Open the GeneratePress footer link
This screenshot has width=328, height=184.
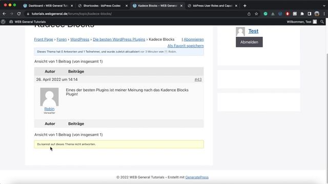pyautogui.click(x=197, y=177)
